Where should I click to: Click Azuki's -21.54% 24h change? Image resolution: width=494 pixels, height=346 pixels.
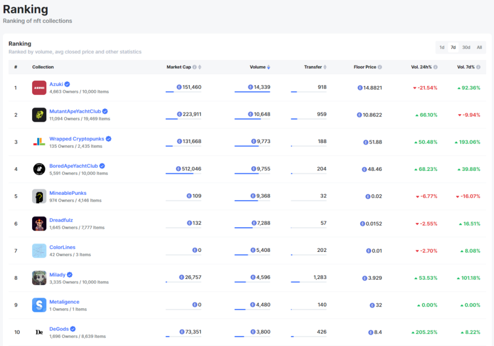tap(425, 88)
